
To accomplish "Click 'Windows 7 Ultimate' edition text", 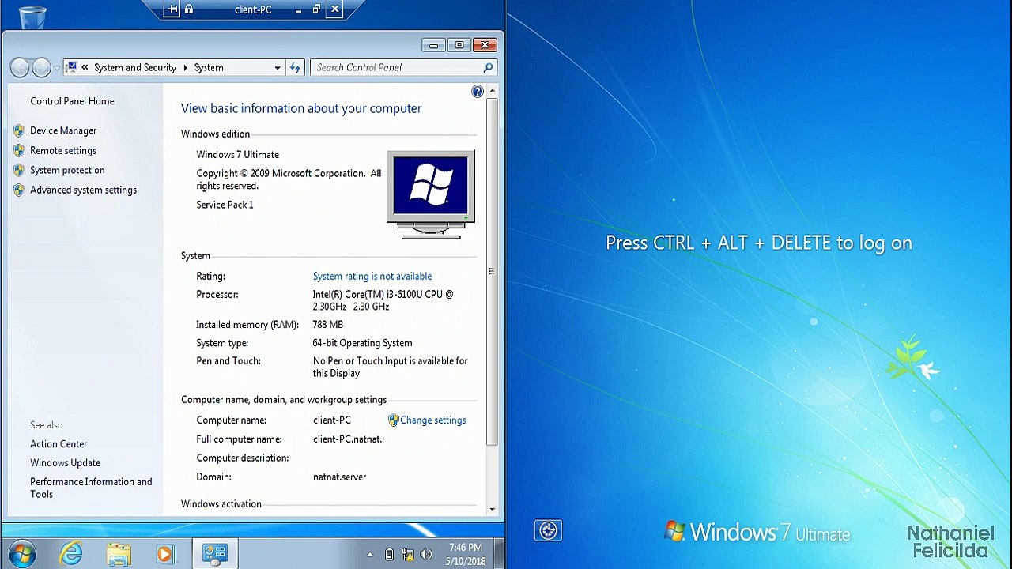I will coord(237,155).
